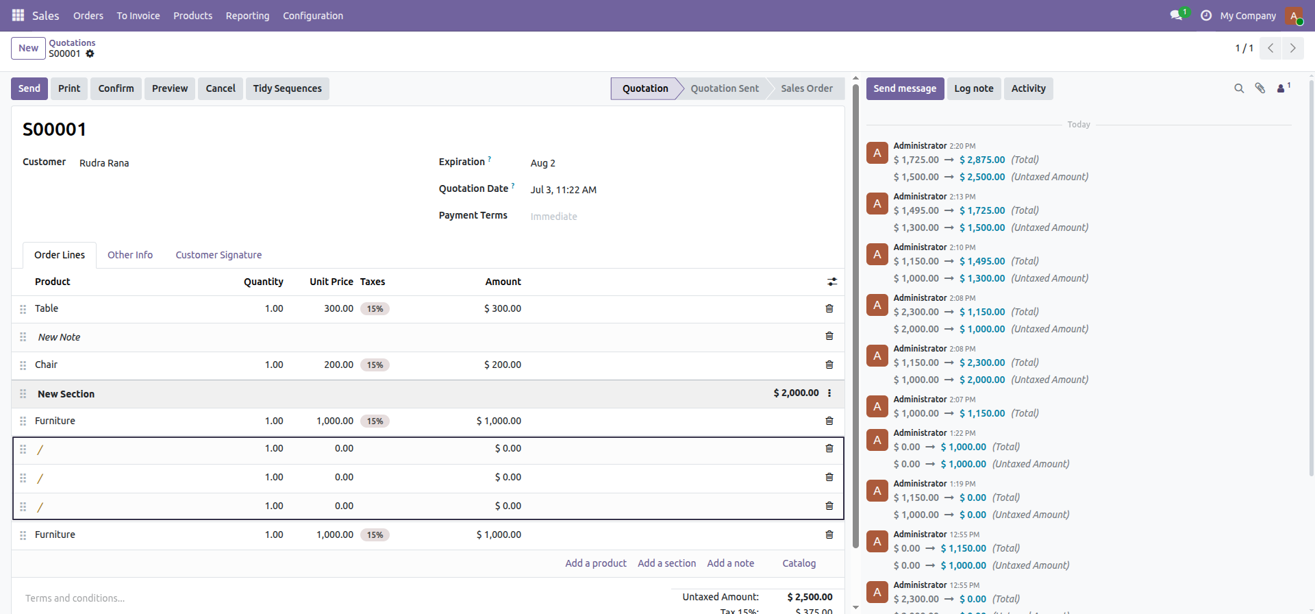Open the Configuration menu
This screenshot has width=1315, height=614.
tap(313, 15)
